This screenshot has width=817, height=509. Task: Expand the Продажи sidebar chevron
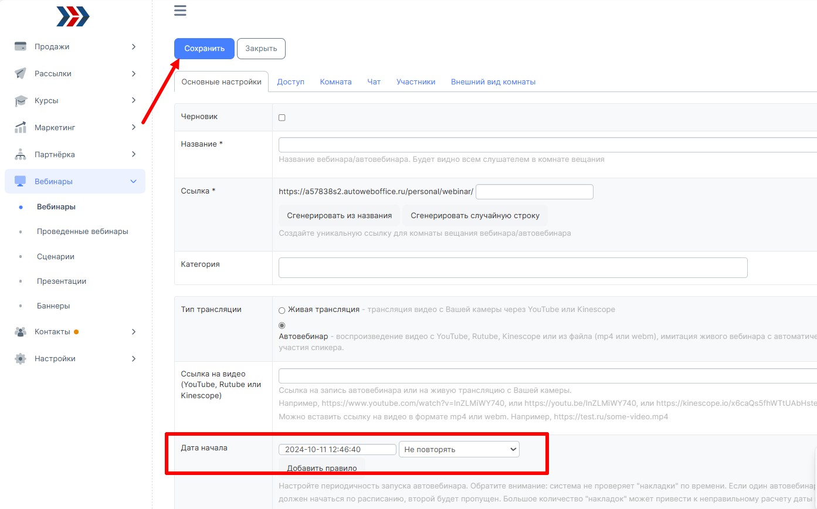[134, 46]
